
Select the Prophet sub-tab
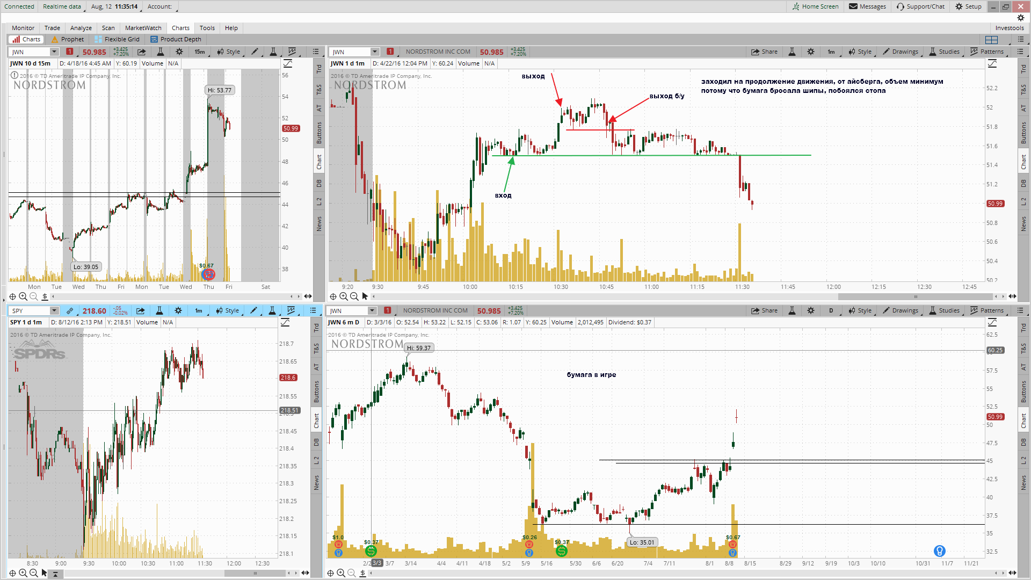click(68, 39)
